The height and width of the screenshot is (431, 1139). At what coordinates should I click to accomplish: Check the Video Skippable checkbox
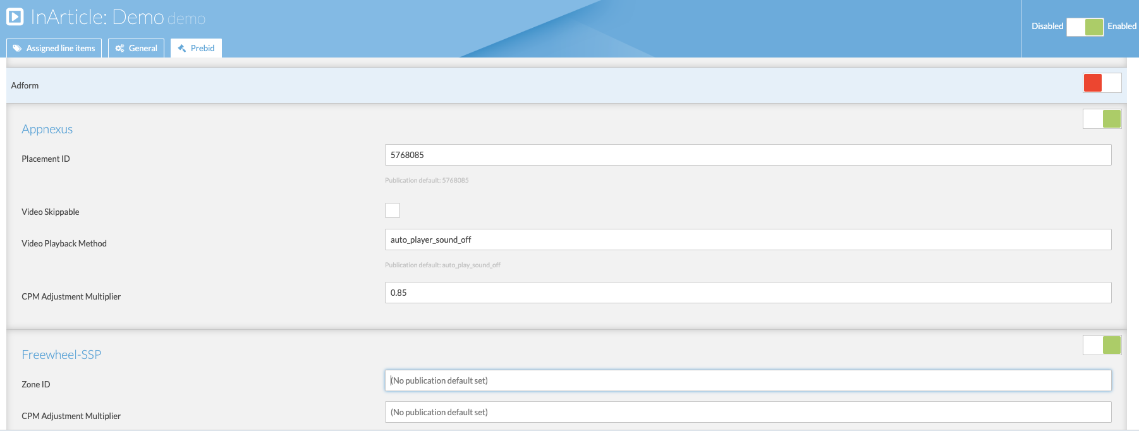(393, 210)
